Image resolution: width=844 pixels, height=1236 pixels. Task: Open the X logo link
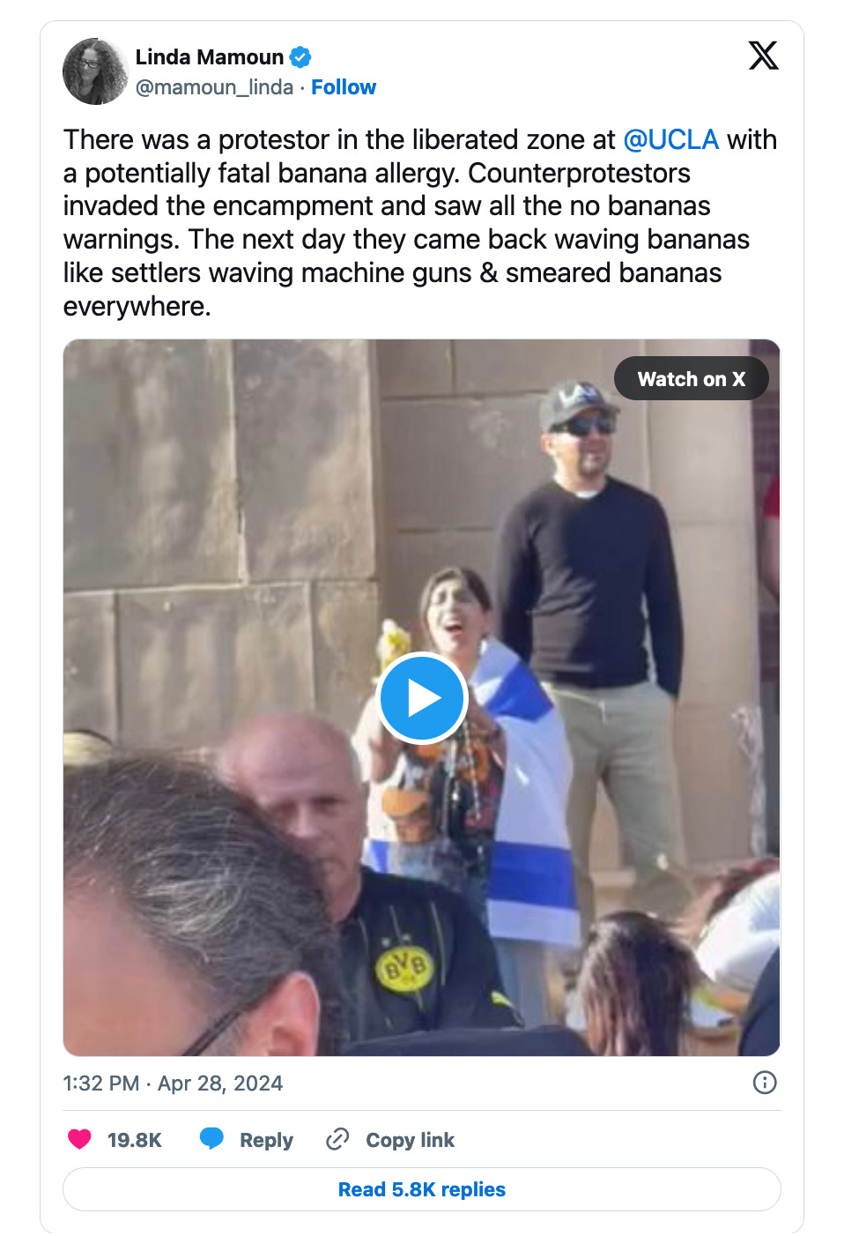coord(763,56)
